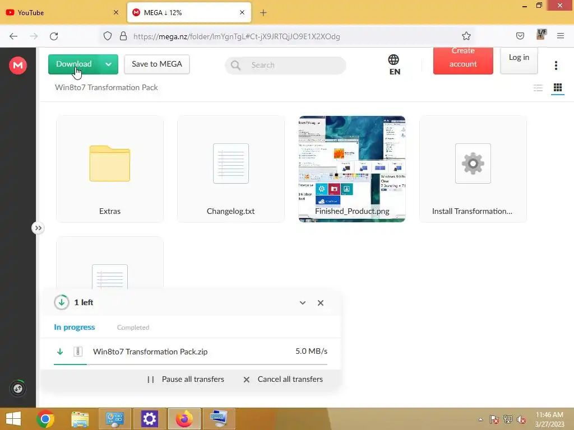Switch to grid thumbnail view
Image resolution: width=574 pixels, height=430 pixels.
[x=558, y=88]
